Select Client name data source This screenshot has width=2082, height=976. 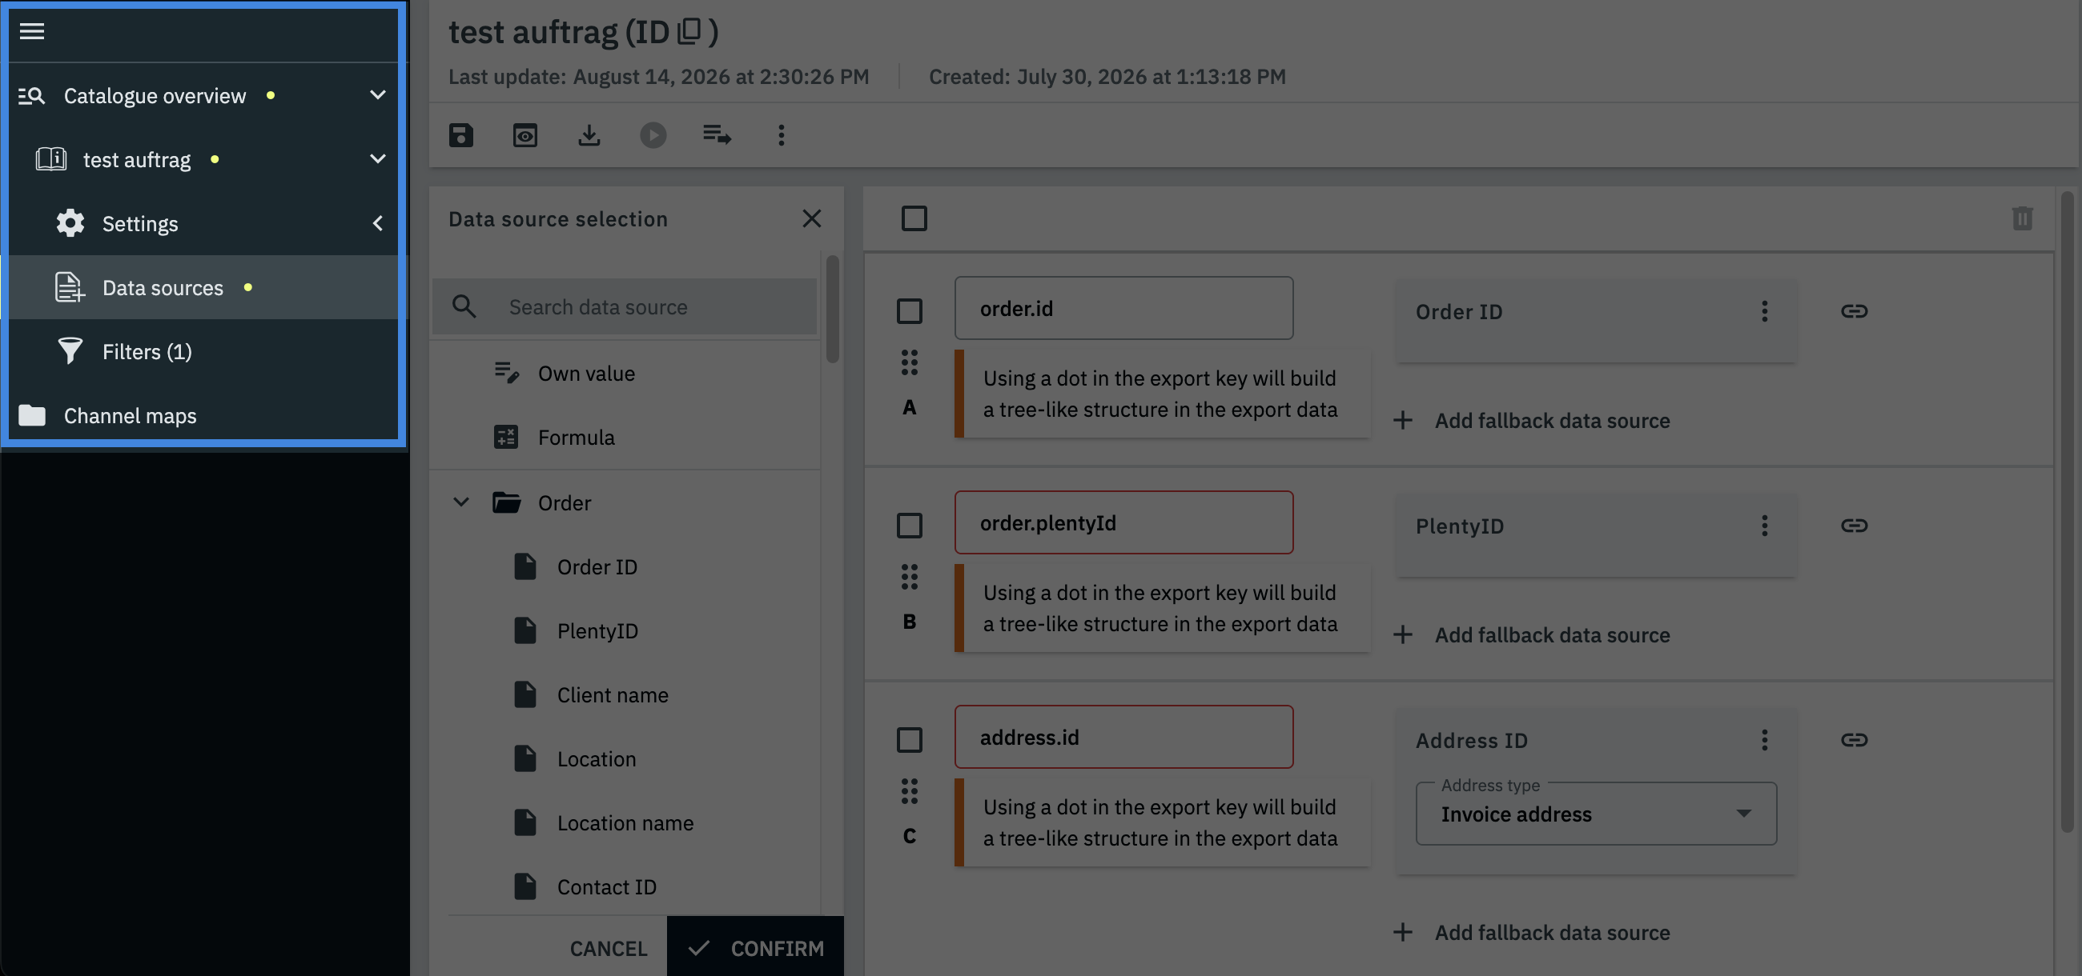point(625,695)
